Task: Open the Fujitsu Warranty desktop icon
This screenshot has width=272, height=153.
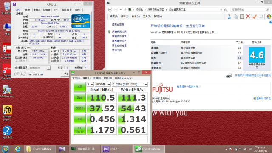Action: (6, 72)
